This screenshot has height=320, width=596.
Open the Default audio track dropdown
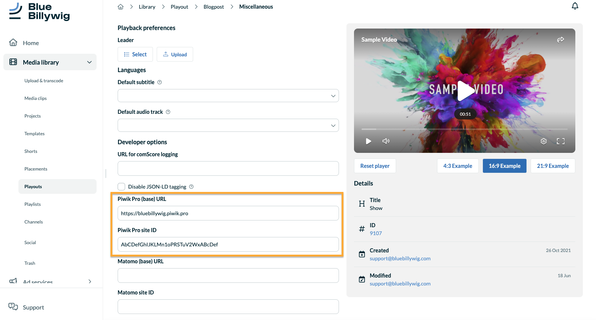pyautogui.click(x=228, y=125)
